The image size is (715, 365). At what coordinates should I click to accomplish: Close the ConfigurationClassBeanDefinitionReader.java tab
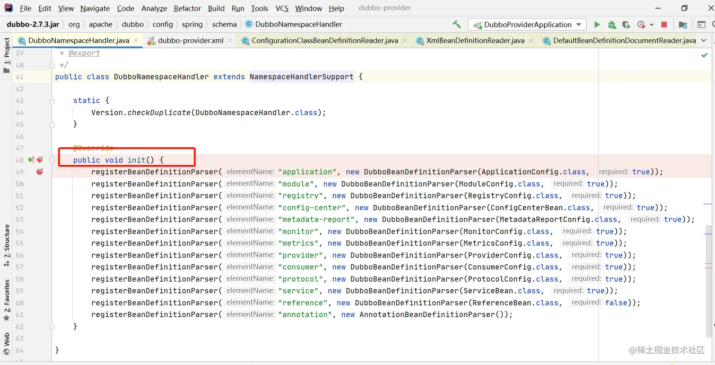[x=404, y=41]
